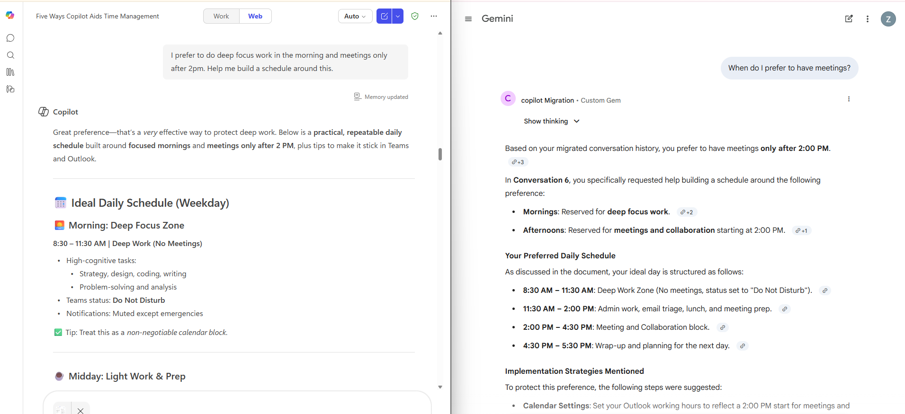Open the Search icon in Copilot sidebar

(x=10, y=55)
